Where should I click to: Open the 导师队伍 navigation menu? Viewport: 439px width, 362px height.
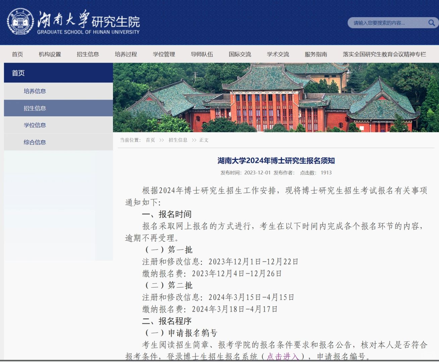(202, 54)
